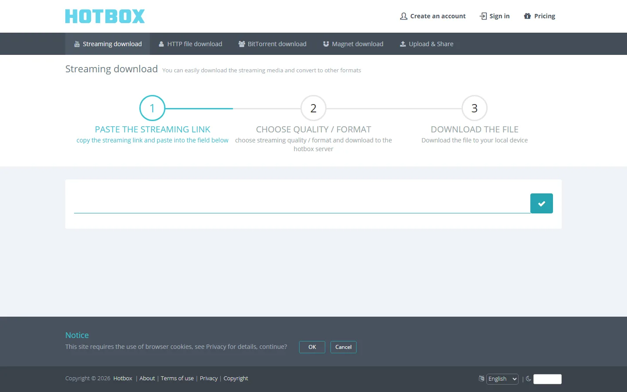Click the "This site requires the use of browser cookies" message
The width and height of the screenshot is (627, 392).
coord(176,347)
